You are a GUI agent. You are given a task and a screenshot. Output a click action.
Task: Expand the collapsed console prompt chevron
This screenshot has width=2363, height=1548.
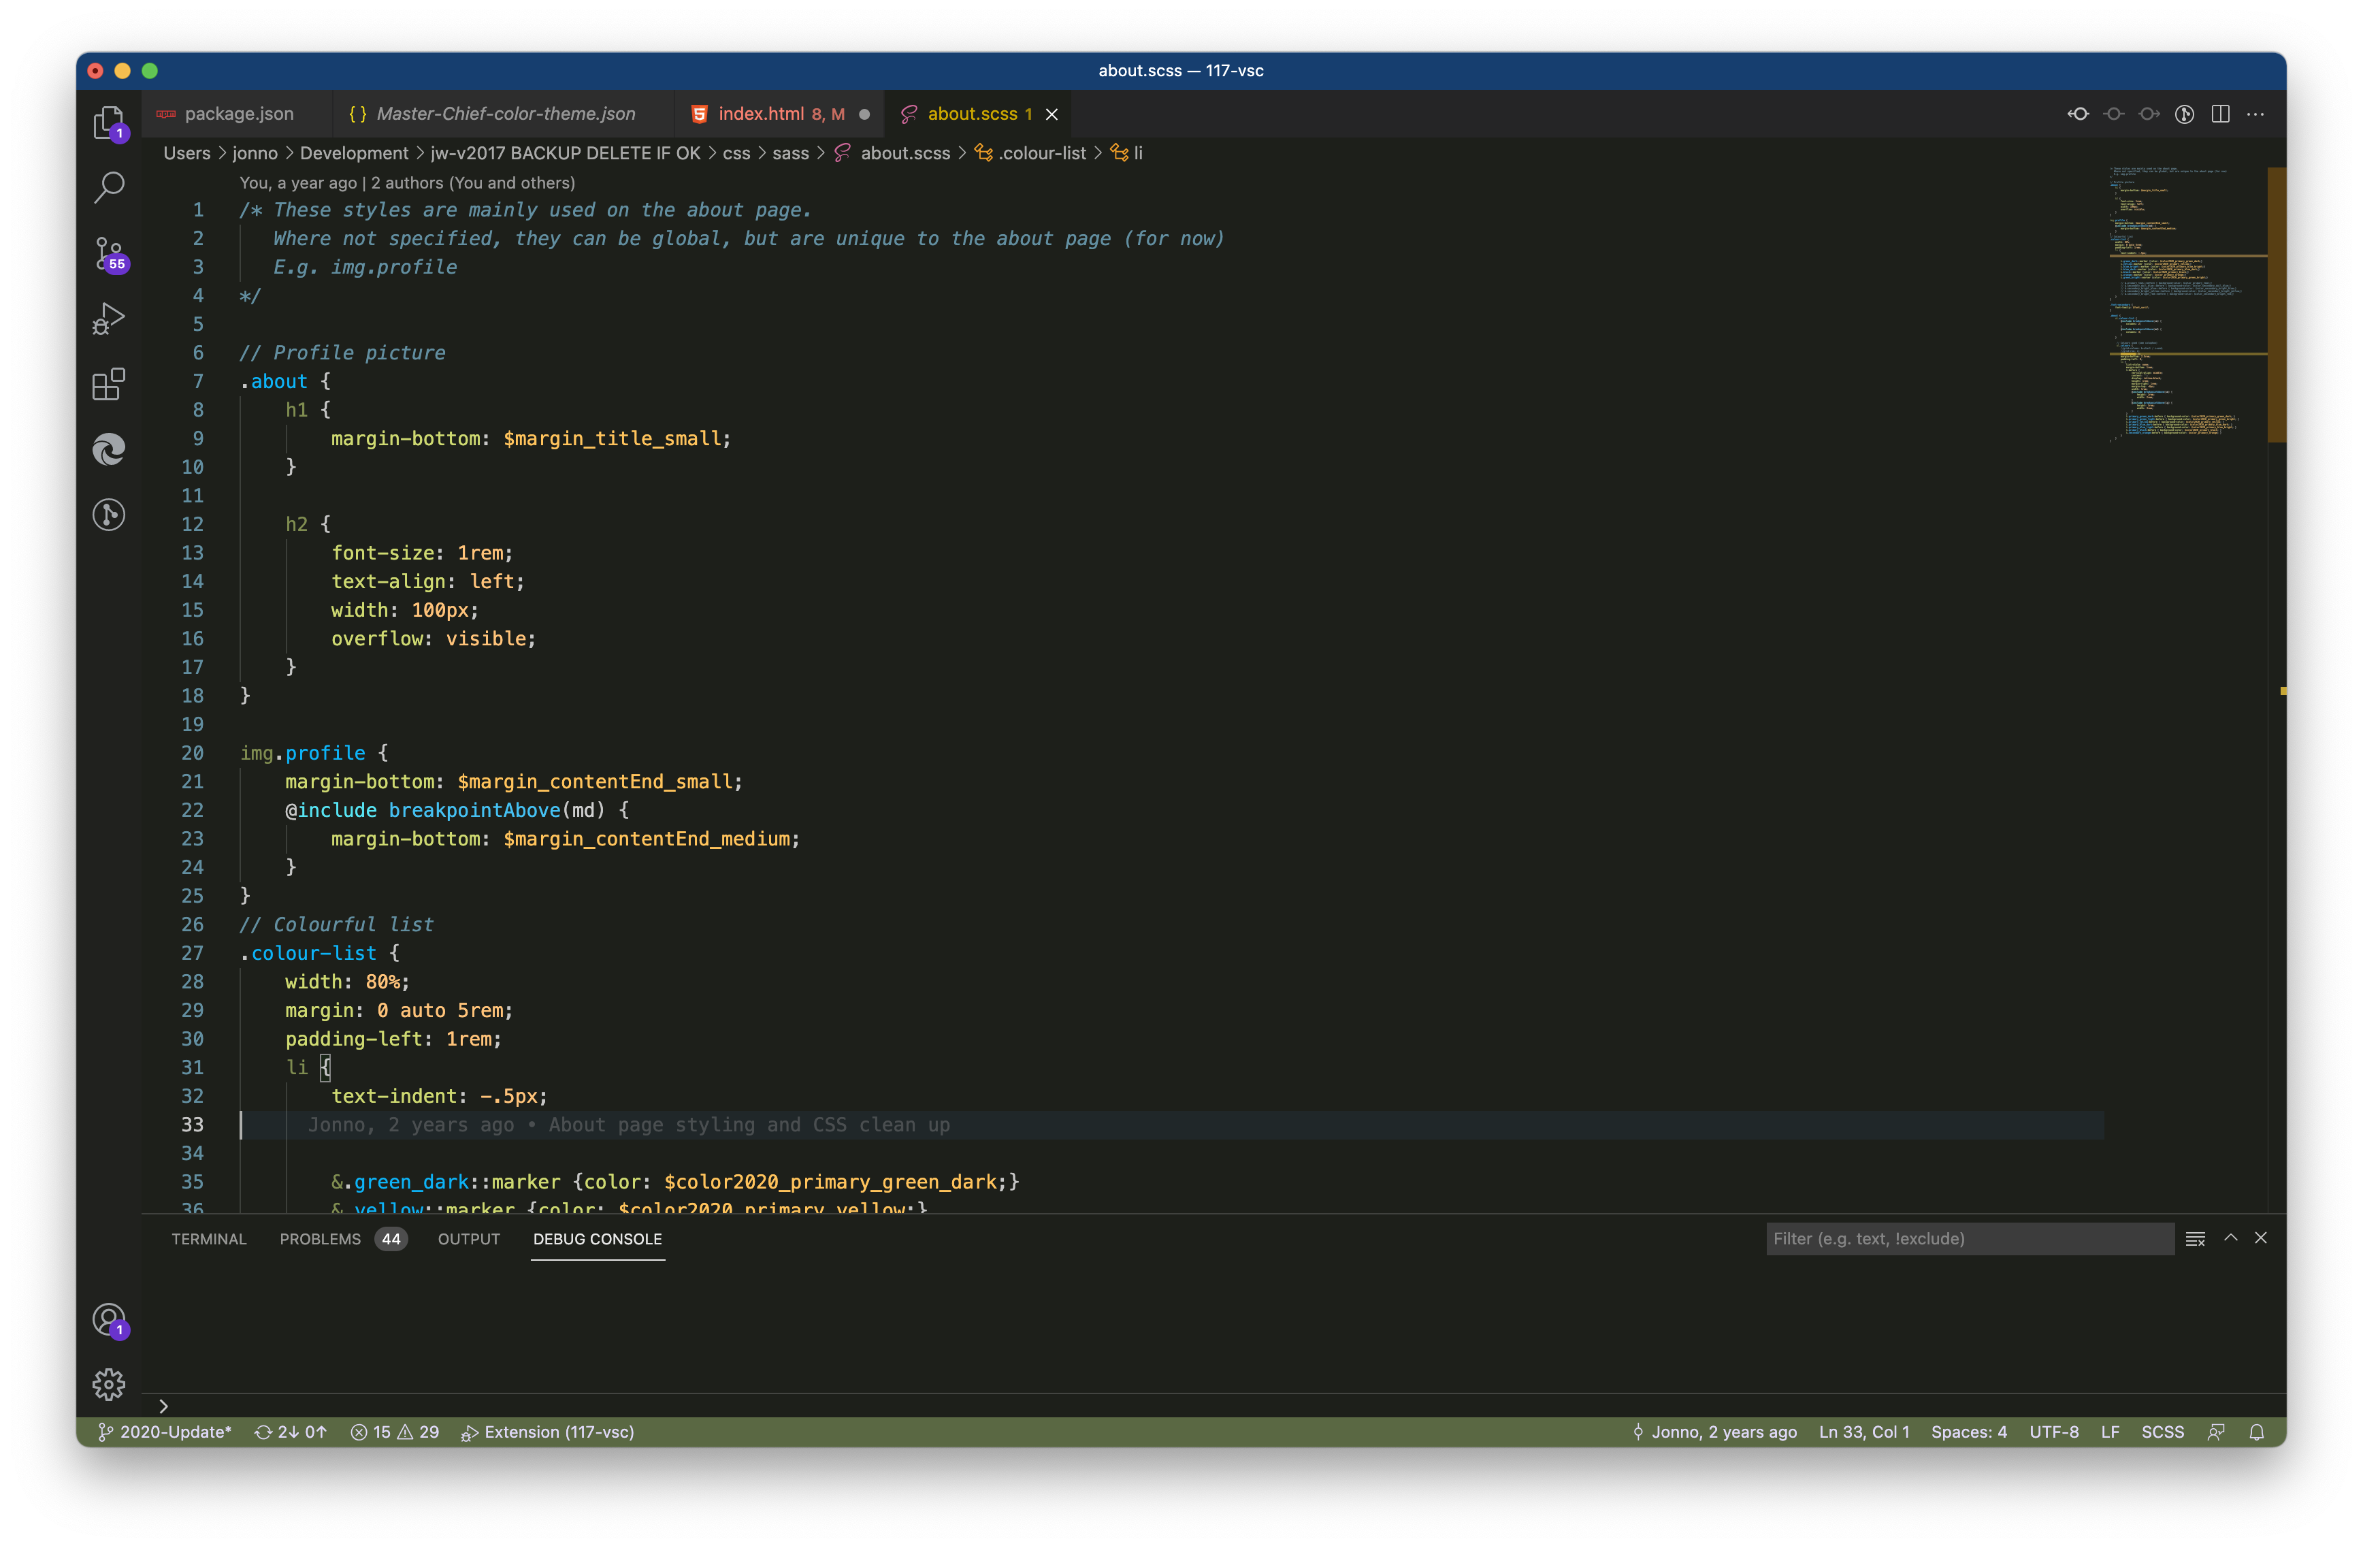164,1405
